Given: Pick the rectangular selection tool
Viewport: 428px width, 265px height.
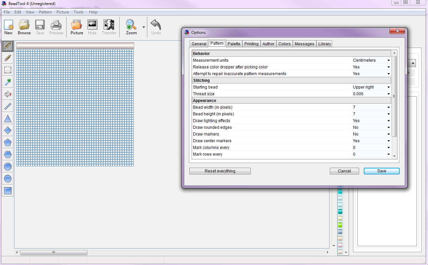Looking at the screenshot, I should 7,70.
